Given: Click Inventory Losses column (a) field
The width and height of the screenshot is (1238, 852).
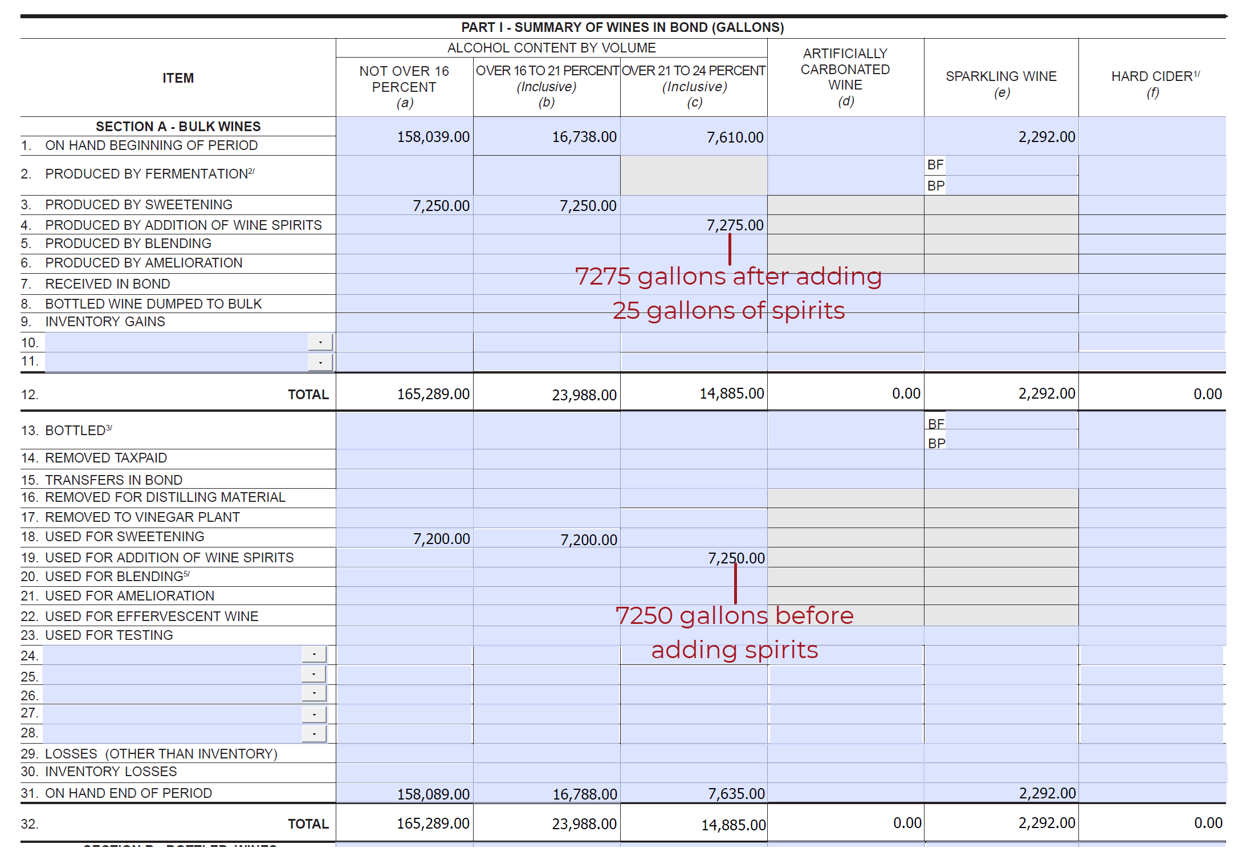Looking at the screenshot, I should [x=405, y=773].
